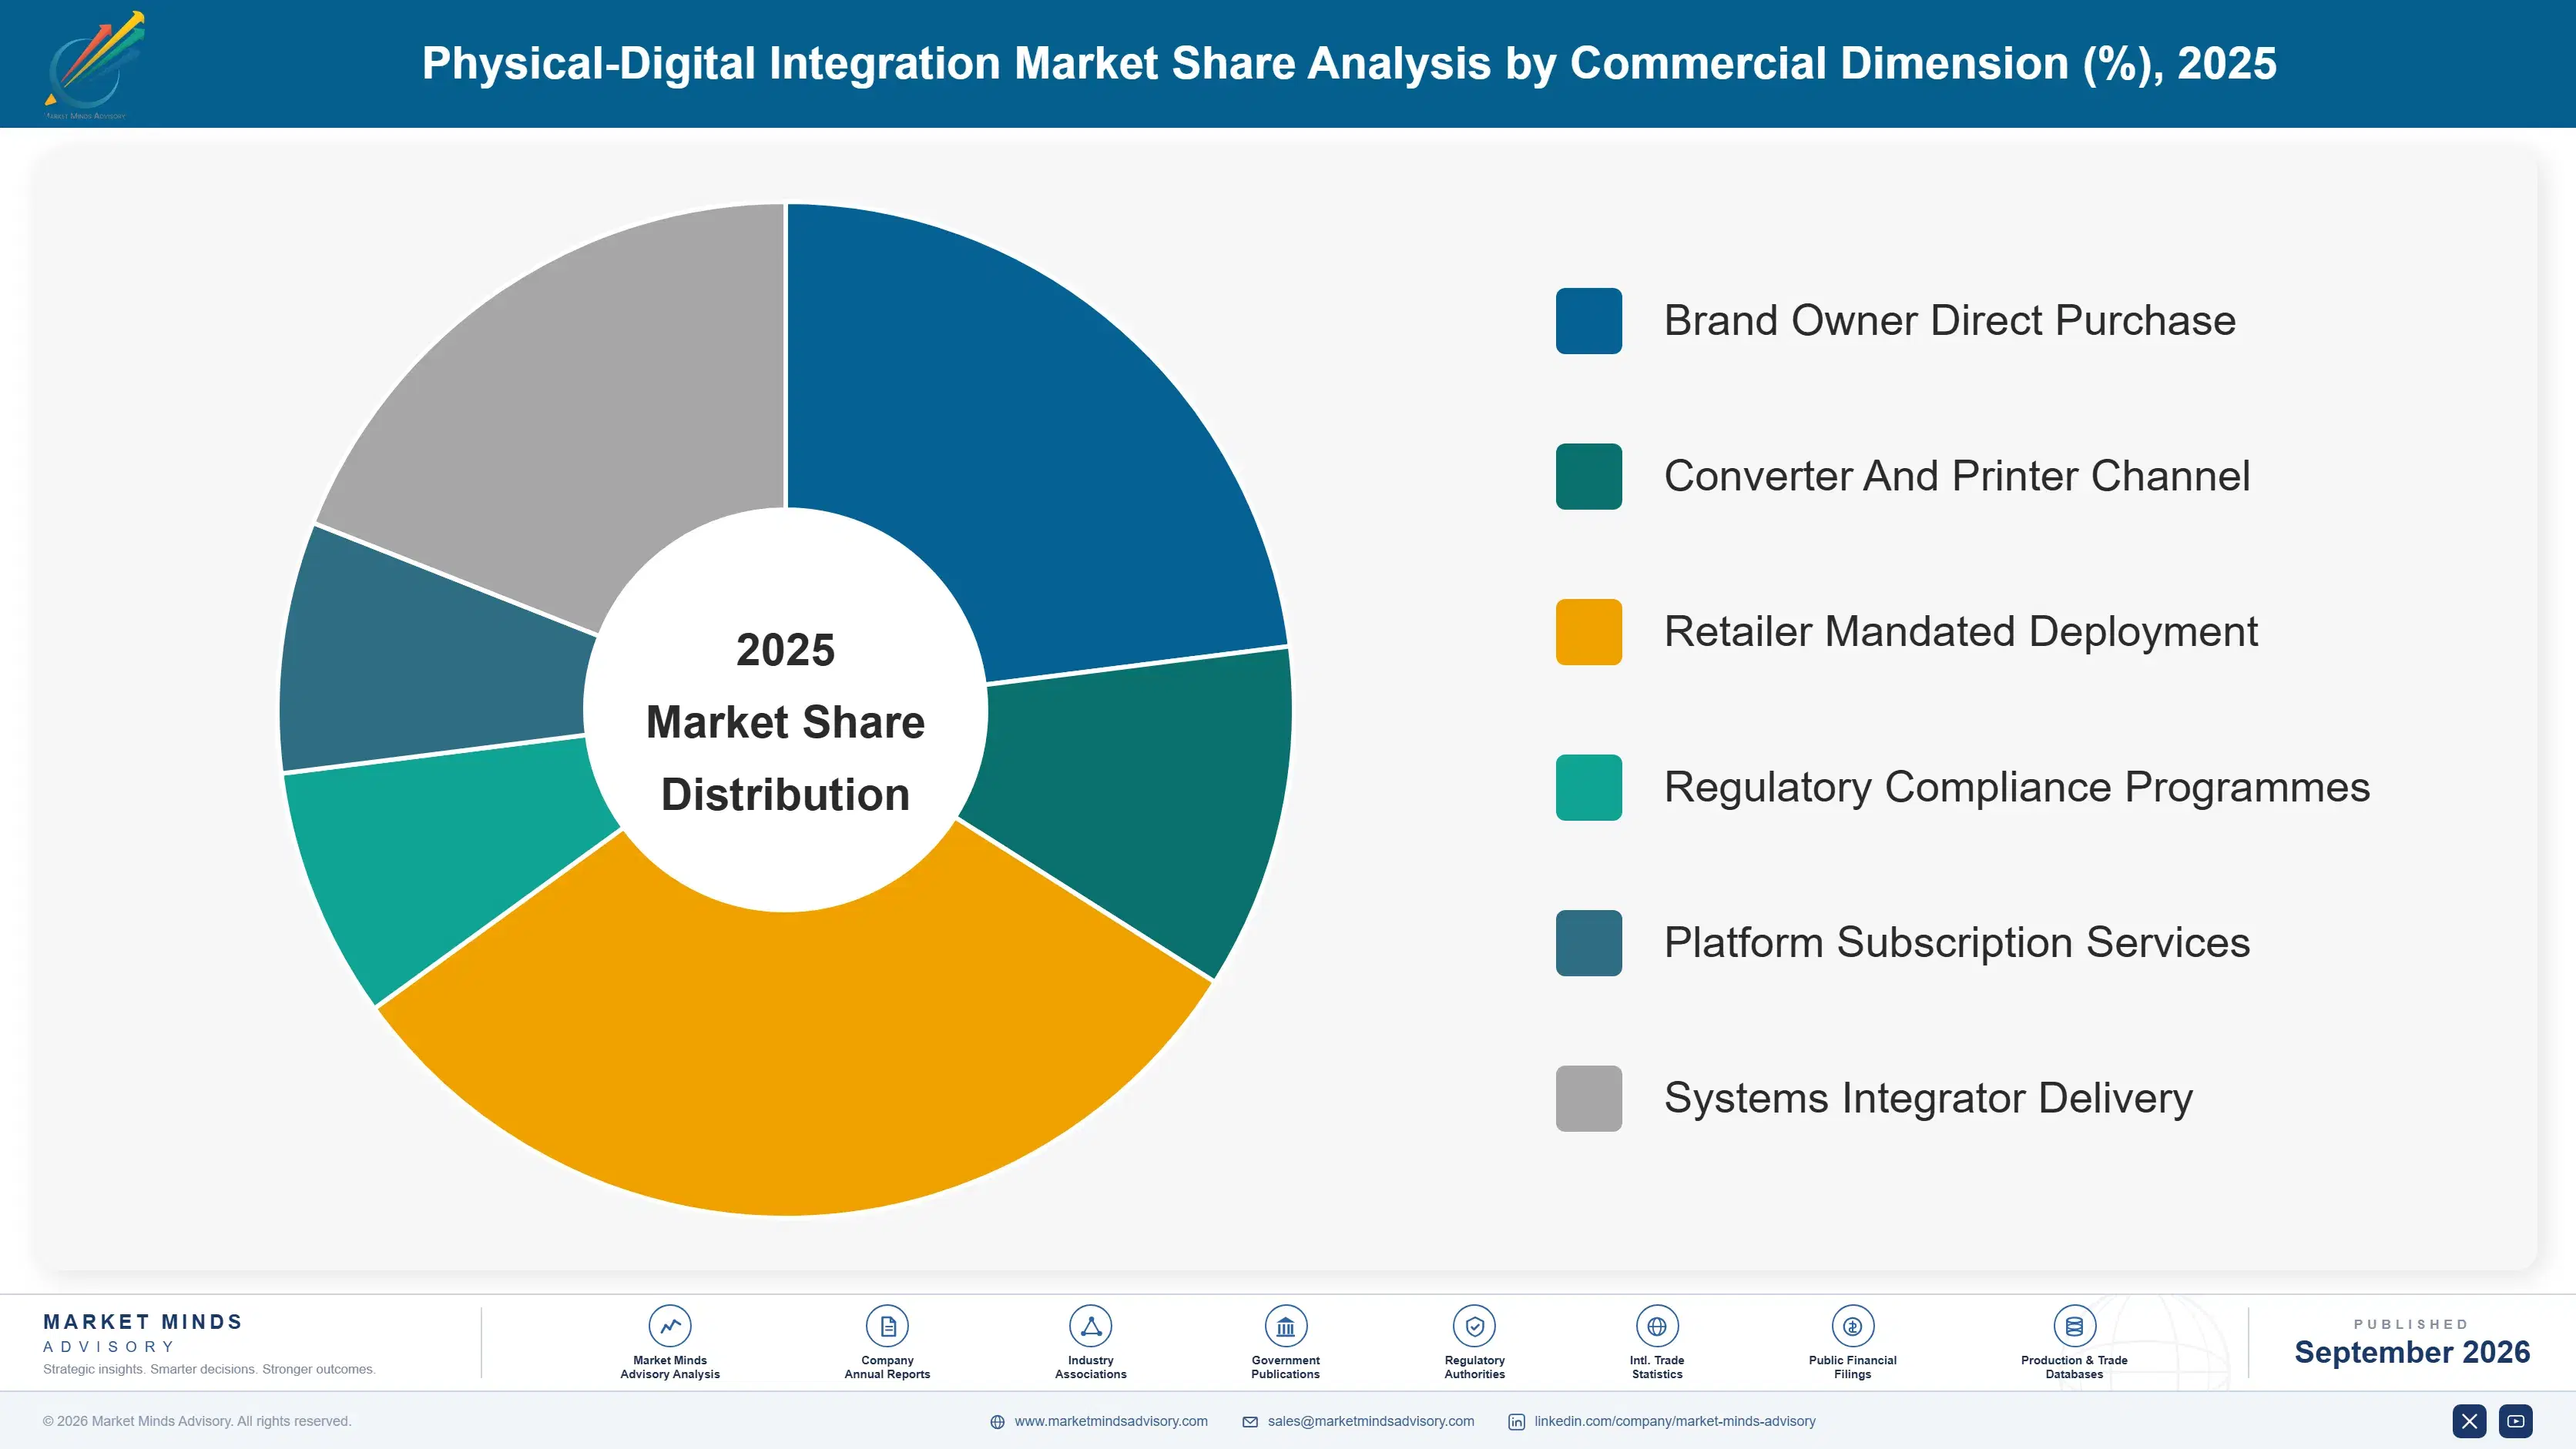Click the Market Minds Advisory logo in header
Viewport: 2576px width, 1449px height.
pos(95,65)
